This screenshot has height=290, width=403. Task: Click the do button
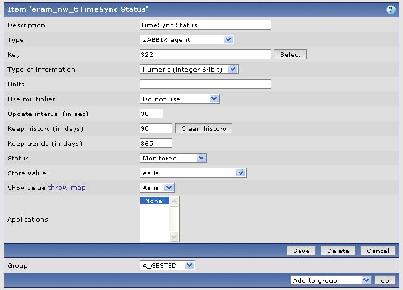[x=385, y=280]
